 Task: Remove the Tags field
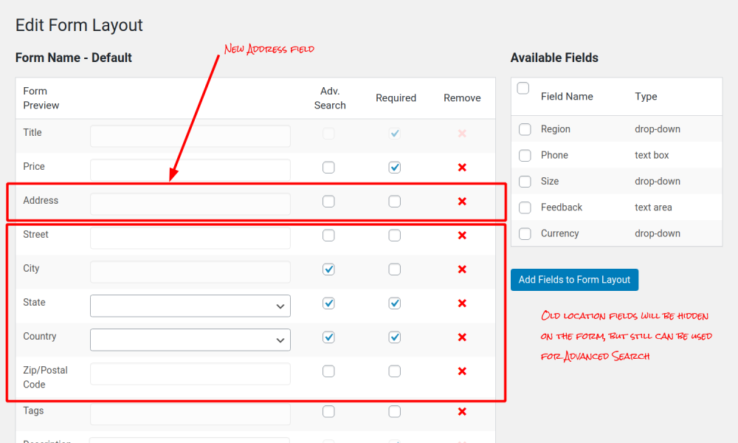(462, 411)
